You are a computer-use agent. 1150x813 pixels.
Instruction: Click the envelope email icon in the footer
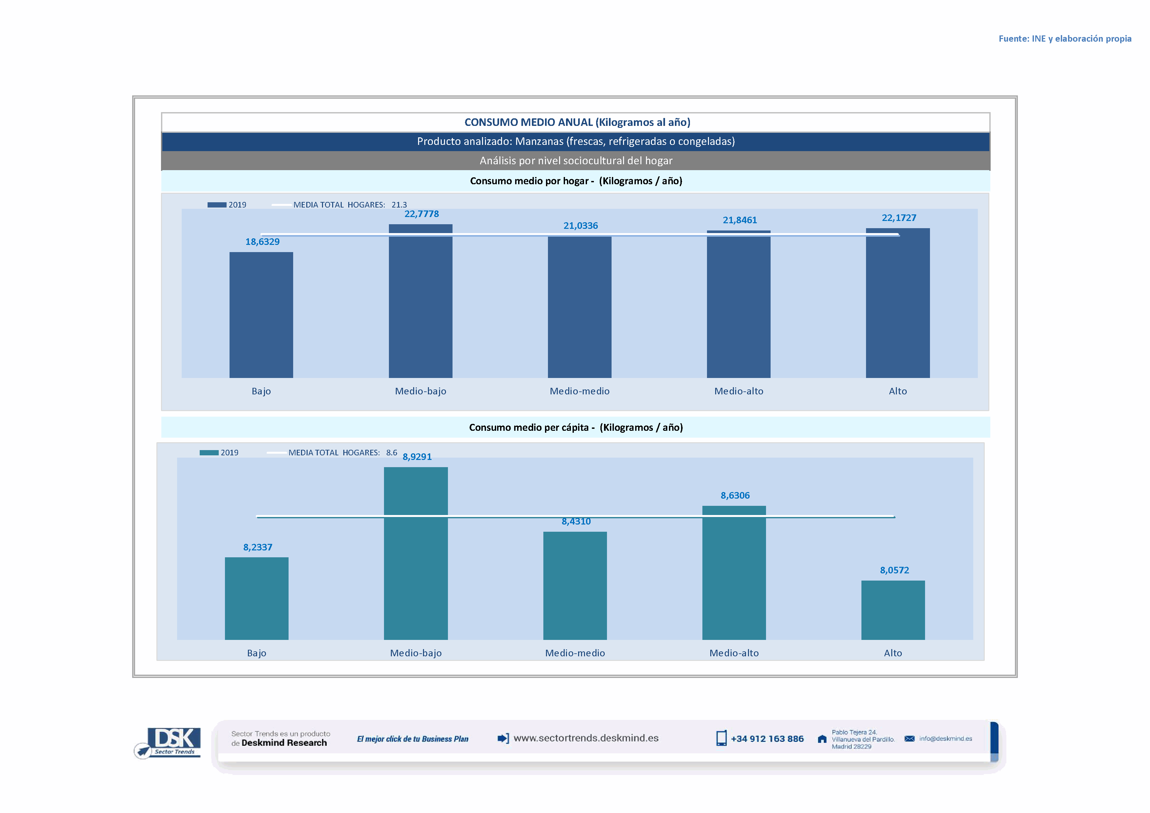(x=910, y=738)
